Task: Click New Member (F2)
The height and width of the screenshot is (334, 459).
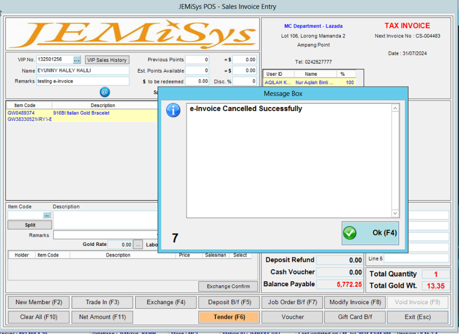Action: 38,302
